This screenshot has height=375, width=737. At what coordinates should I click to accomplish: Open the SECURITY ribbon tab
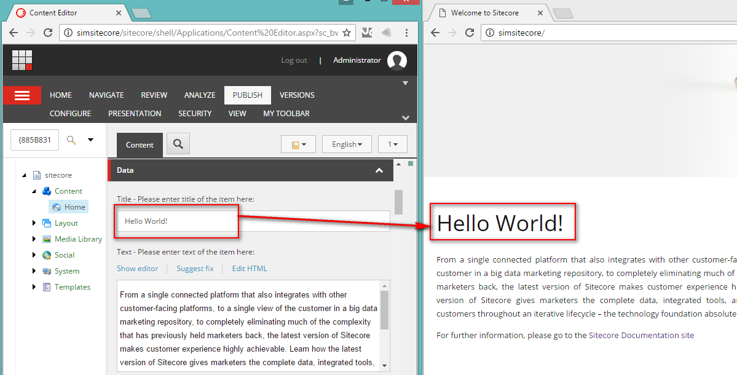coord(195,114)
